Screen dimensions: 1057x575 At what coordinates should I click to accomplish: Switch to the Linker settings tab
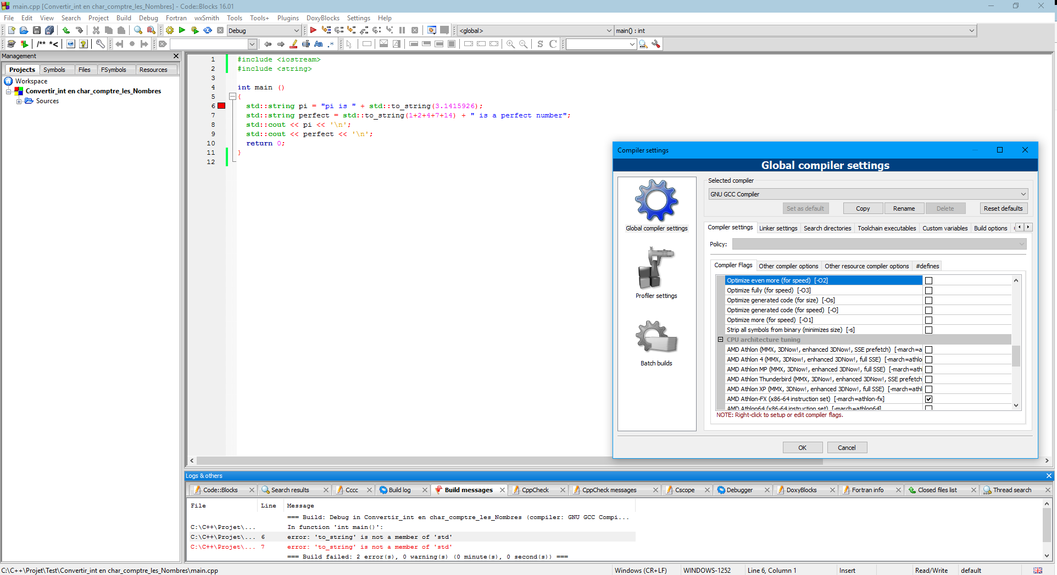778,228
